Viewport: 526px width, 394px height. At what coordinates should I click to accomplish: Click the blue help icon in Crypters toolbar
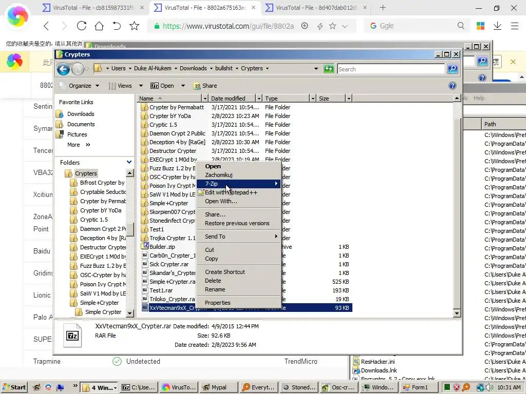coord(452,86)
